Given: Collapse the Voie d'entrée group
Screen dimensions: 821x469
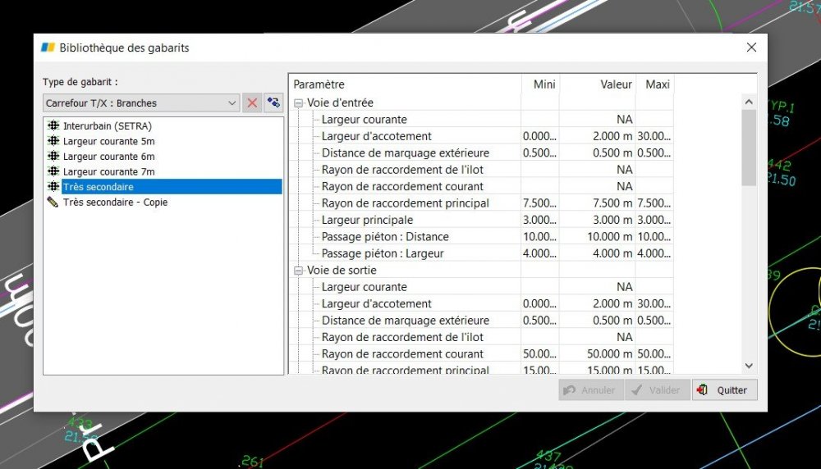Looking at the screenshot, I should click(x=299, y=103).
